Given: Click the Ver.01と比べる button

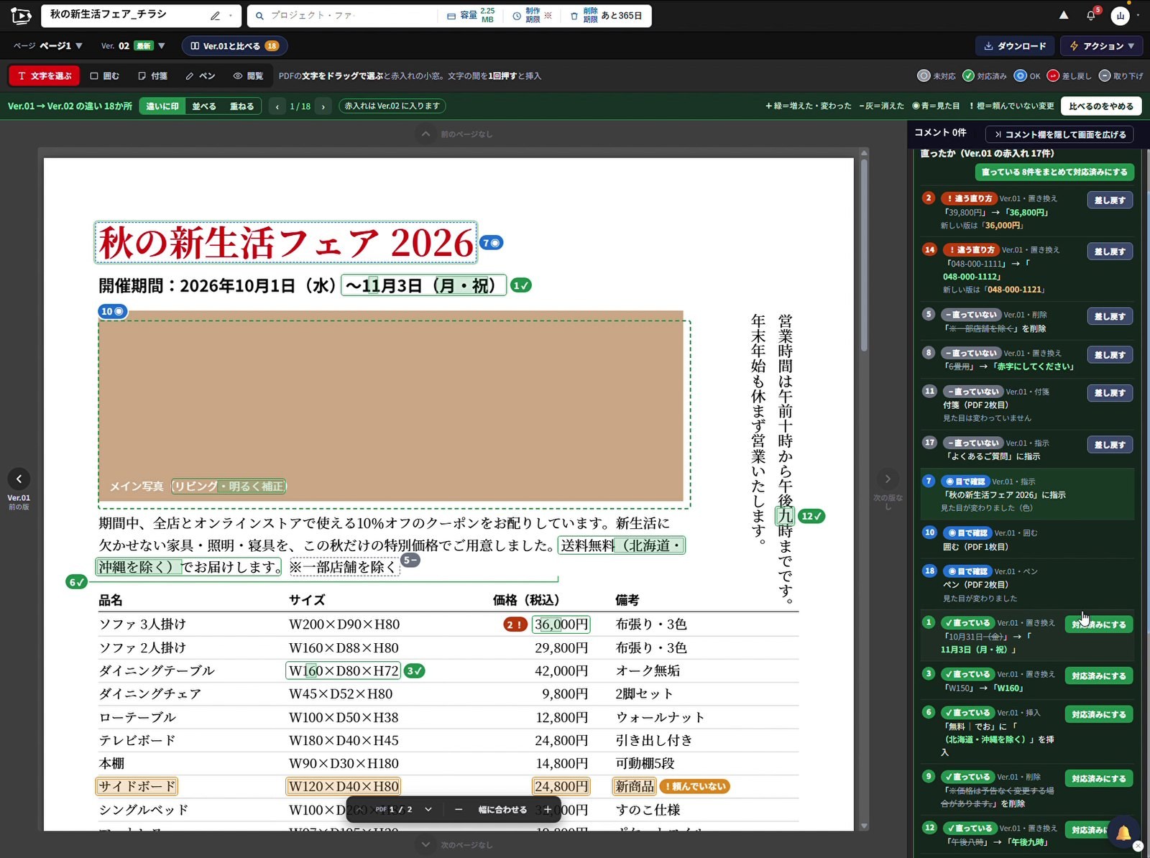Looking at the screenshot, I should tap(234, 46).
